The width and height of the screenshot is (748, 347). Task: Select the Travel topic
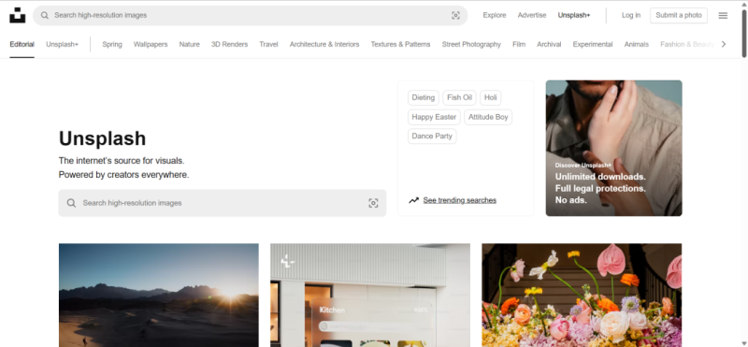[x=268, y=44]
